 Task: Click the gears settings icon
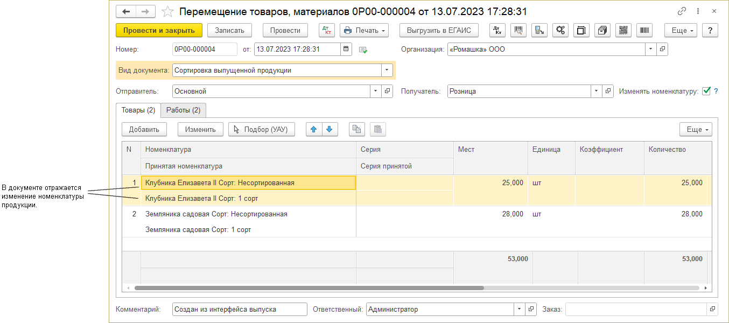click(560, 31)
